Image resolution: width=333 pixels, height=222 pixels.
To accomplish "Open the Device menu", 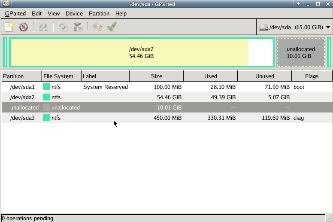I will (x=74, y=13).
